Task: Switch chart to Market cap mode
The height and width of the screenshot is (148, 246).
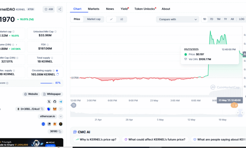Action: (94, 19)
